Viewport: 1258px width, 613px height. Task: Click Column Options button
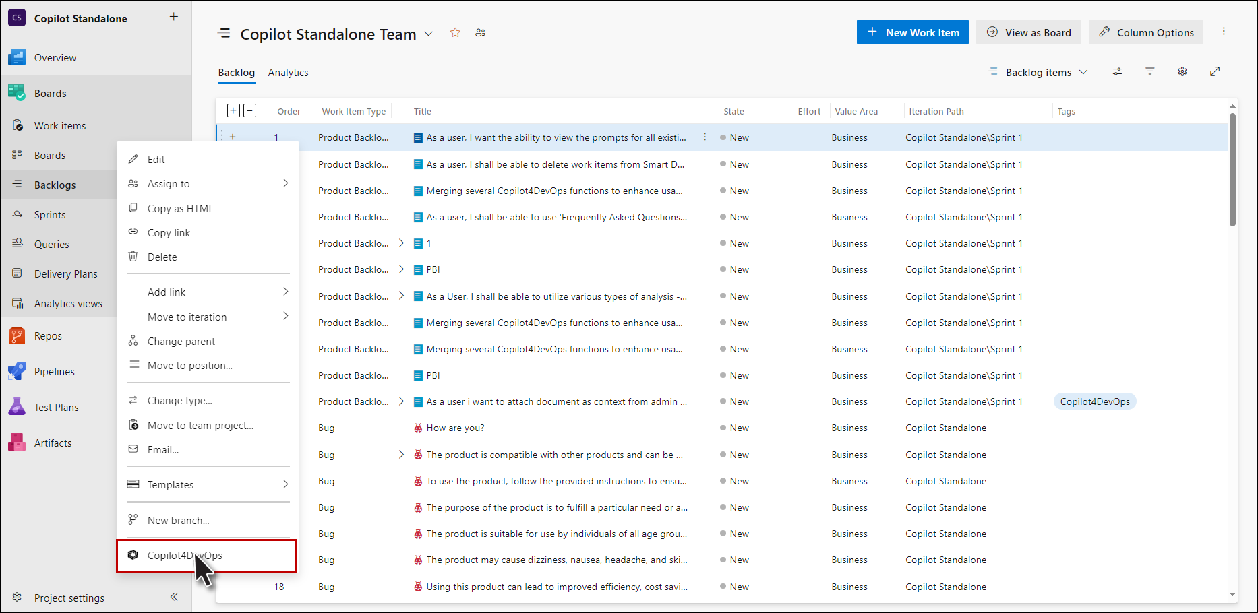[1145, 32]
